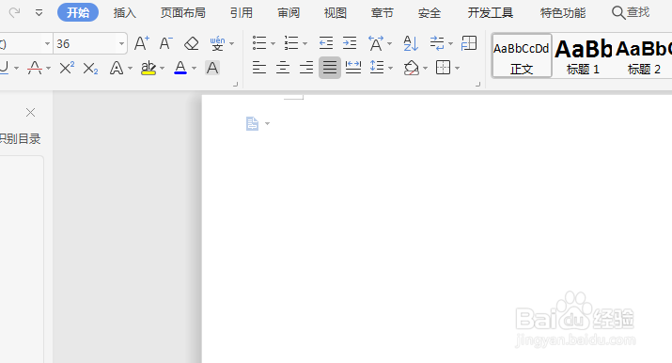
Task: Click the text effects outlined A icon
Action: [117, 68]
